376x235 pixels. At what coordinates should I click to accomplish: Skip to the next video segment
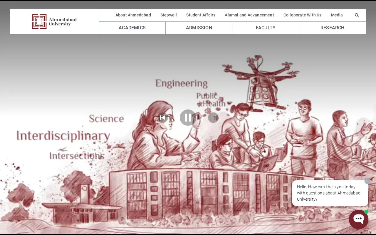coord(213,118)
